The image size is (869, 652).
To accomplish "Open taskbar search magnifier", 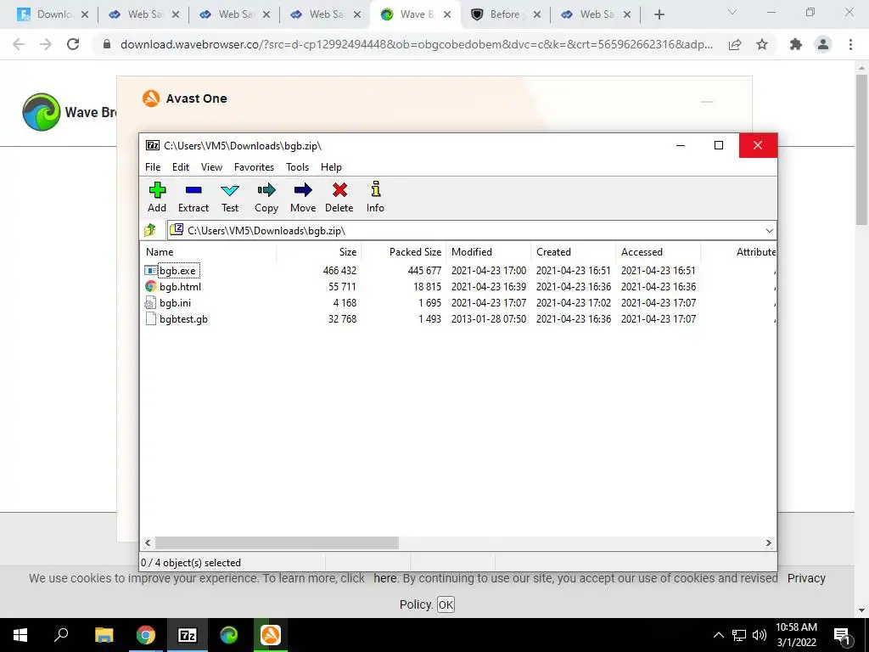I will pyautogui.click(x=61, y=635).
